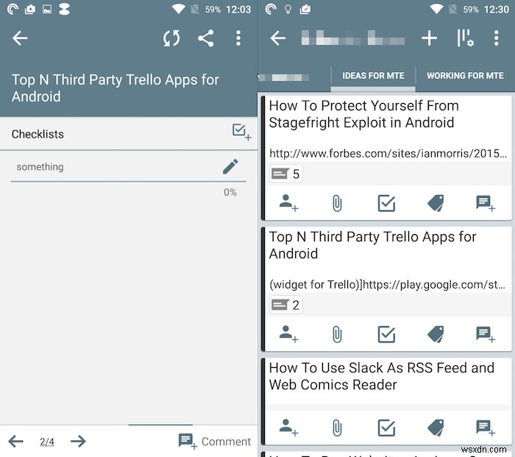515x457 pixels.
Task: Add label to Stagefright card
Action: (436, 203)
